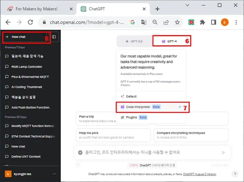Open the AI Coding Thumbnail chat
Screen dimensions: 244x182
tap(27, 87)
